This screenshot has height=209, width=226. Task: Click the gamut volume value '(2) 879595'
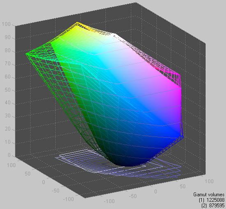tap(213, 205)
